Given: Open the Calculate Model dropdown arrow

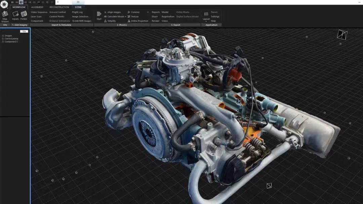Looking at the screenshot, I should point(126,17).
